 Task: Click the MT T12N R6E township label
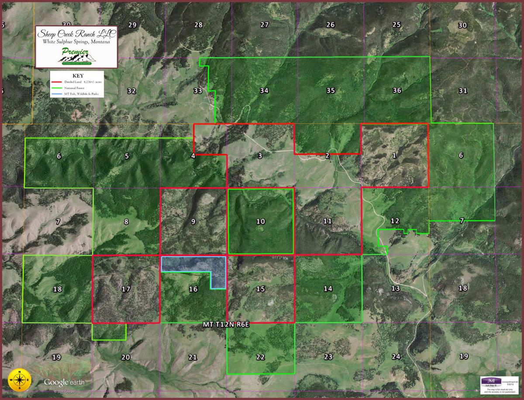(x=226, y=325)
